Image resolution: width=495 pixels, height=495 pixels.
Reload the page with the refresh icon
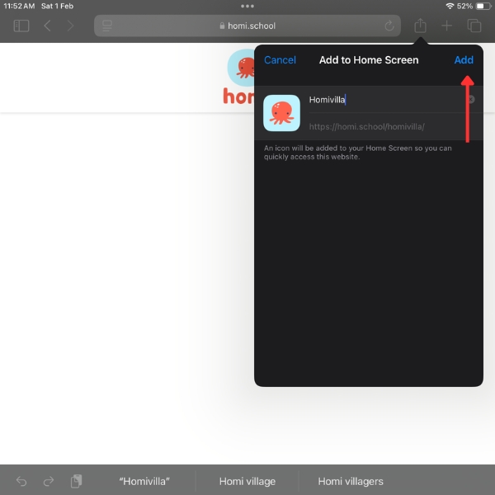[x=389, y=26]
